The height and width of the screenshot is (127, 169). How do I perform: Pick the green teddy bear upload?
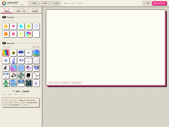6,83
